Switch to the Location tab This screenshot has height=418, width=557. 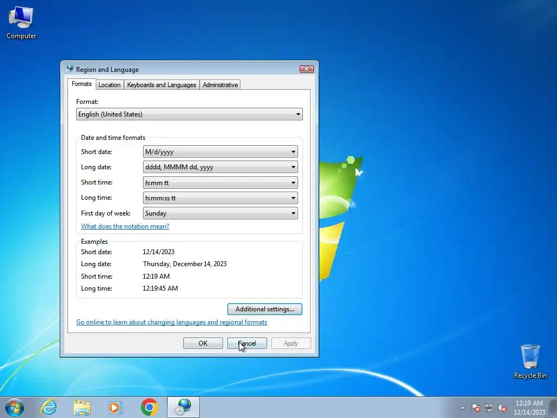tap(109, 84)
